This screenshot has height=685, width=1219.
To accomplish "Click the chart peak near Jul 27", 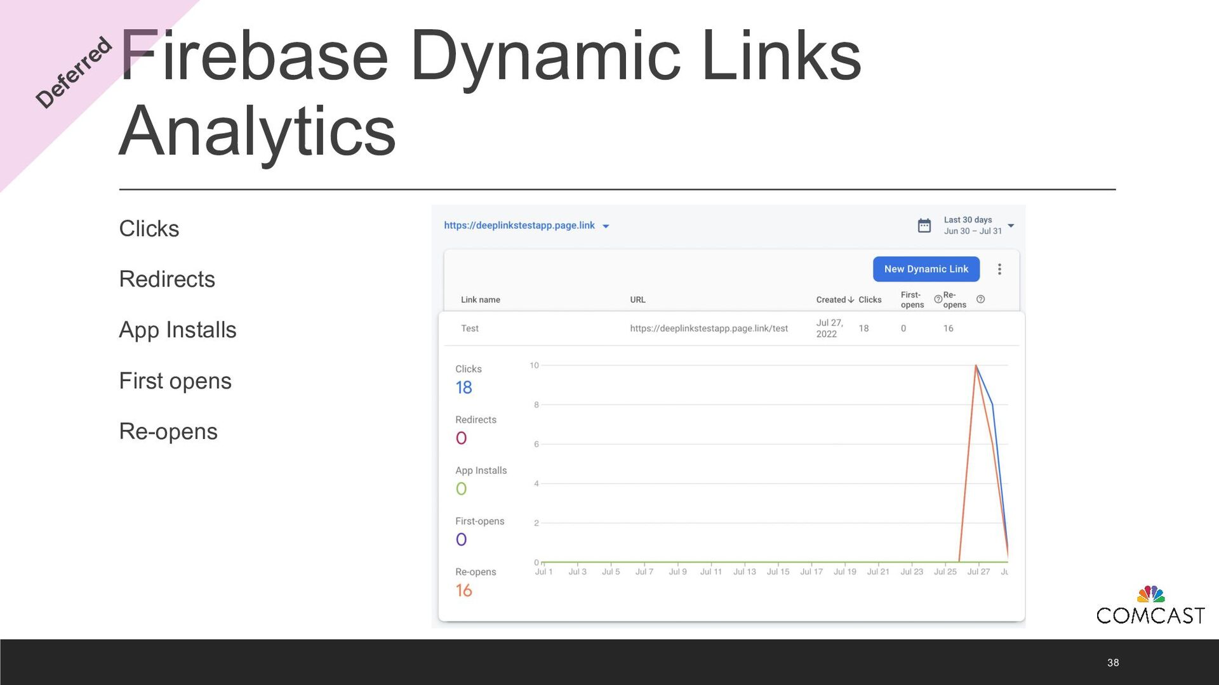I will tap(976, 366).
